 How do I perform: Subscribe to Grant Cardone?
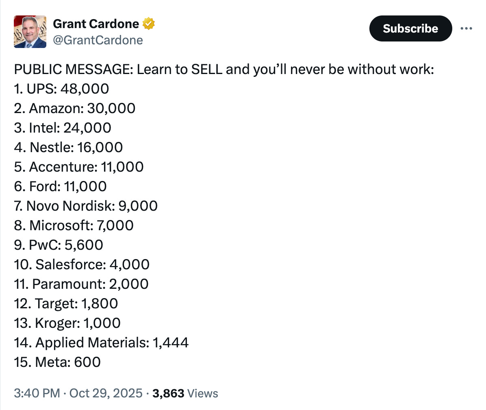coord(410,28)
